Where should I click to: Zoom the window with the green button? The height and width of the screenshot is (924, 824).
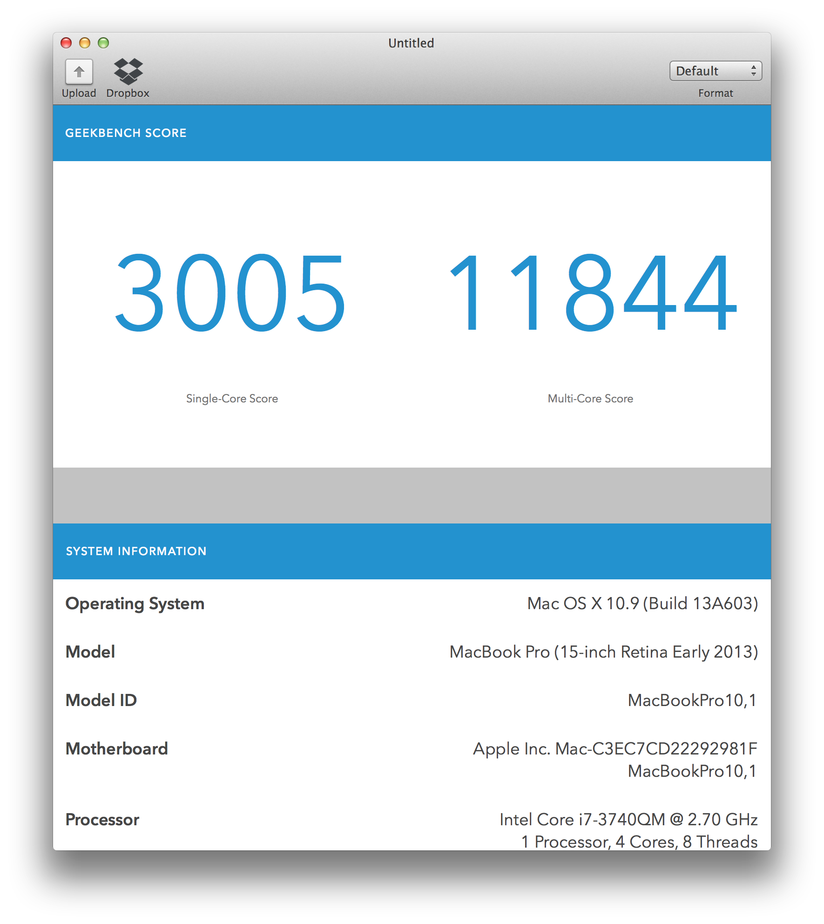103,43
